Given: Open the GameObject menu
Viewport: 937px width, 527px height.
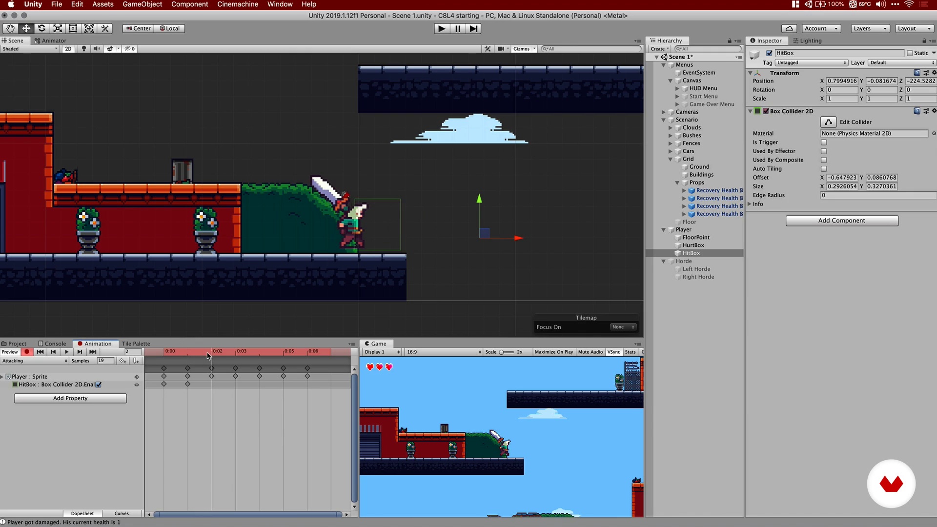Looking at the screenshot, I should [142, 4].
